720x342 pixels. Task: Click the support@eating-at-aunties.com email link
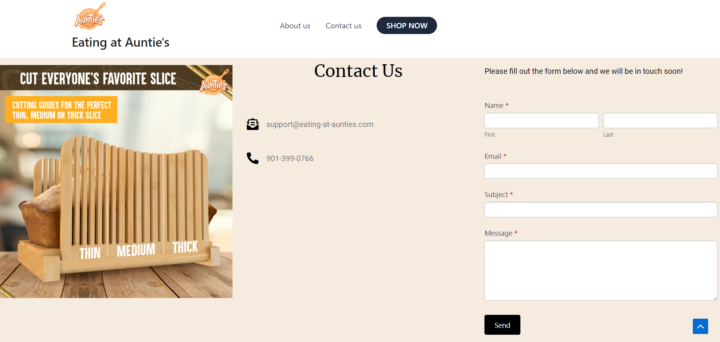pos(320,124)
